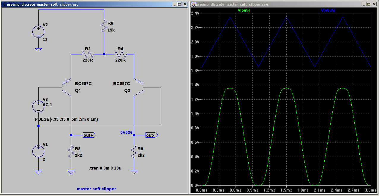The image size is (379, 196).
Task: Click the ground symbol below V2
Action: [38, 50]
